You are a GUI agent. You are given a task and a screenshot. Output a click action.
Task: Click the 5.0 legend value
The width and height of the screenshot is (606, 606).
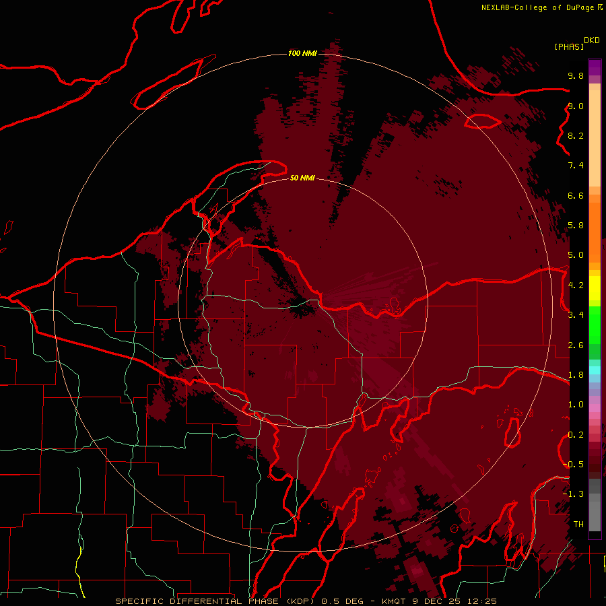pos(576,255)
